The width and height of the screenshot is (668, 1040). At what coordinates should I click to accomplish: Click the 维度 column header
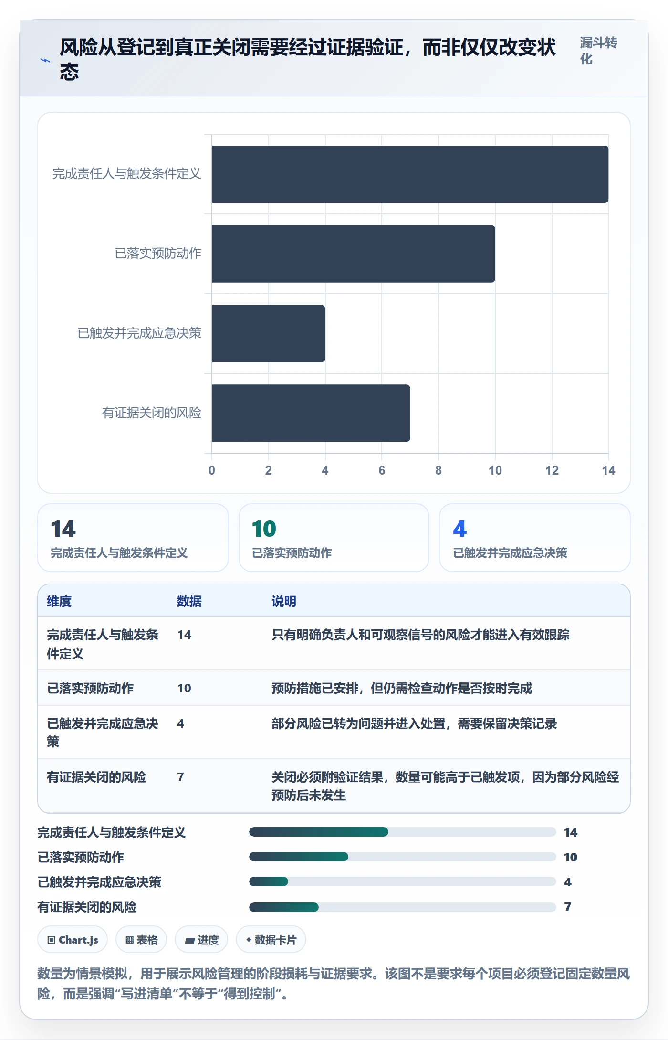click(59, 601)
